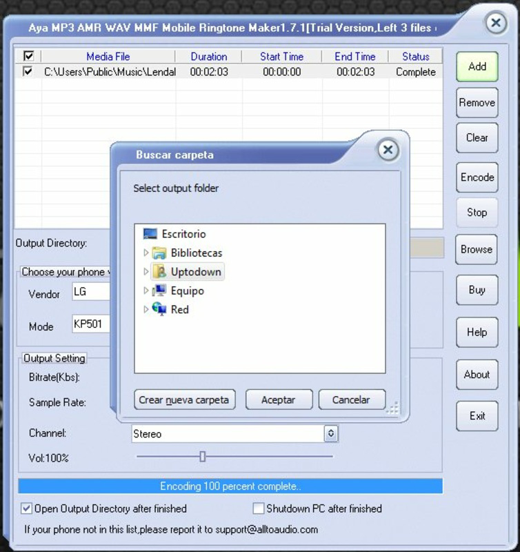Select the Red network icon
Screen dimensions: 520x552
click(x=159, y=309)
